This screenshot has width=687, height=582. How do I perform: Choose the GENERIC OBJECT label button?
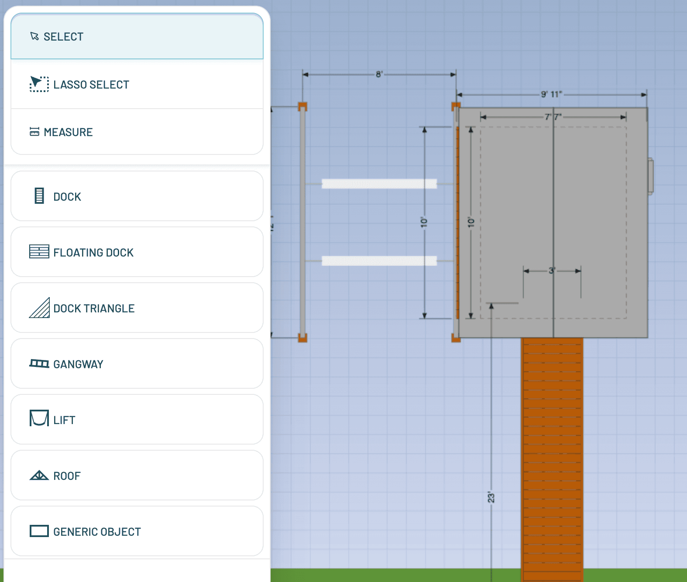pos(97,532)
